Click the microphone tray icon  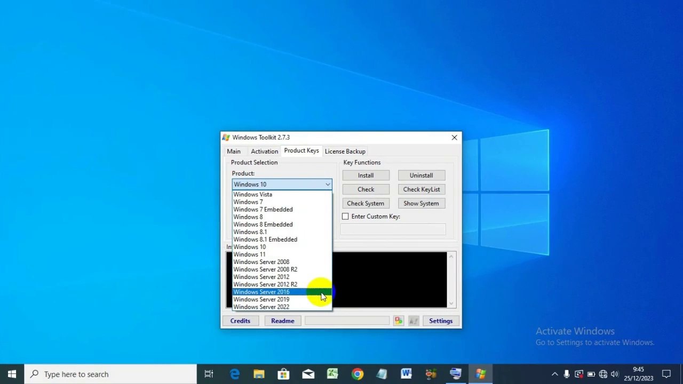(x=567, y=374)
